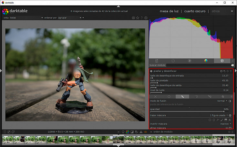
Task: Select raster mask blending icon
Action: (x=223, y=97)
